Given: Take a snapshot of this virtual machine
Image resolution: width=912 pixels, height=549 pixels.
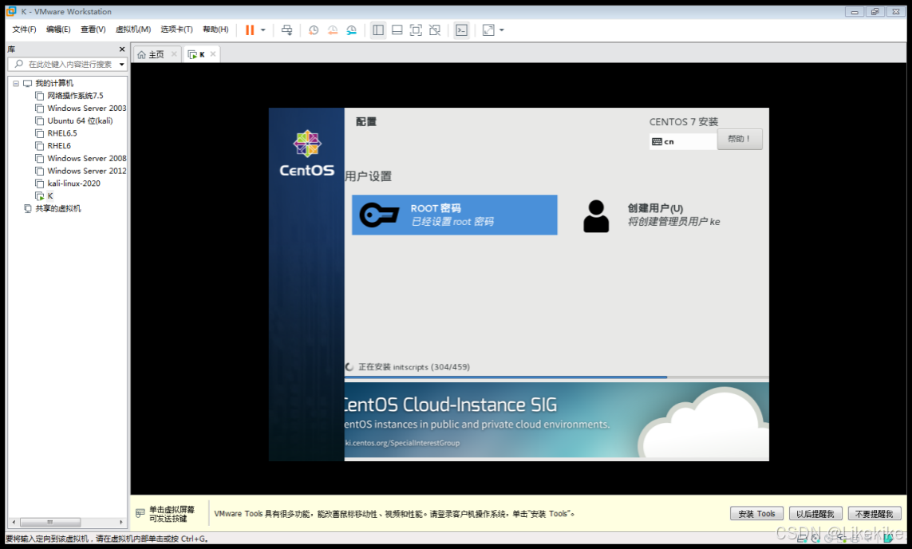Looking at the screenshot, I should tap(314, 30).
